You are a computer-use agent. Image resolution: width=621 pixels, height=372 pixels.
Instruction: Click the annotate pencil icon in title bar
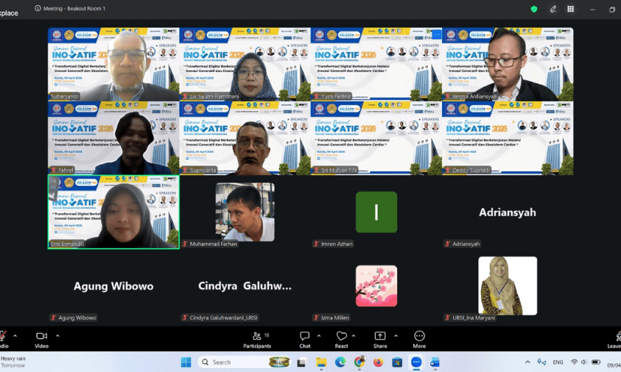553,9
